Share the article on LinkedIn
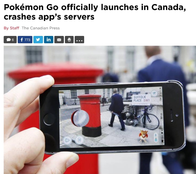Screen dimensions: 196x174 click(x=49, y=40)
